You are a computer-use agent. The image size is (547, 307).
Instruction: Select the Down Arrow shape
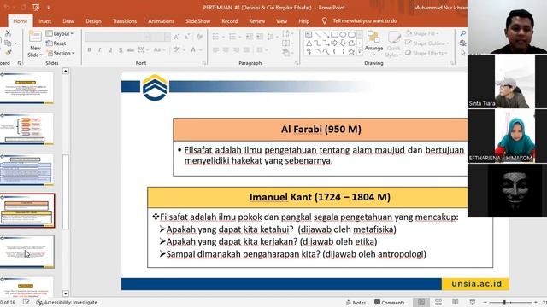[343, 43]
